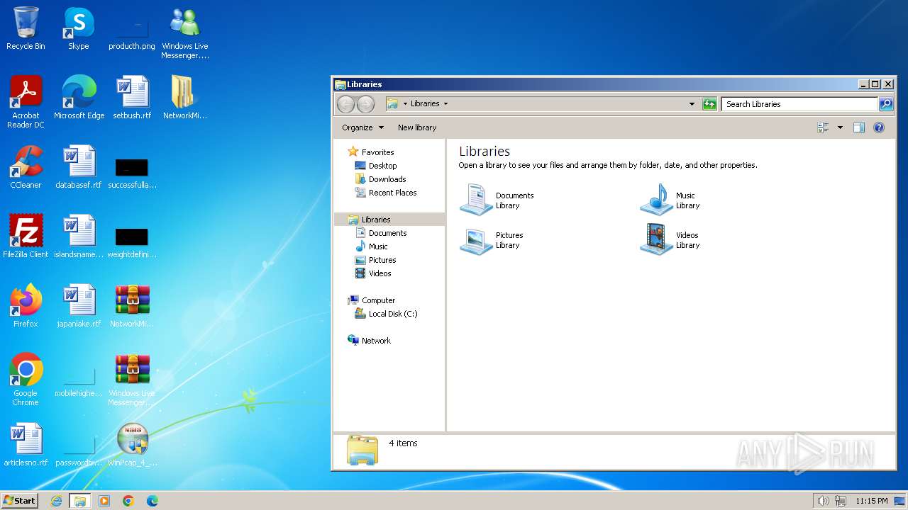Change view using the view icon
Image resolution: width=908 pixels, height=510 pixels.
(824, 127)
